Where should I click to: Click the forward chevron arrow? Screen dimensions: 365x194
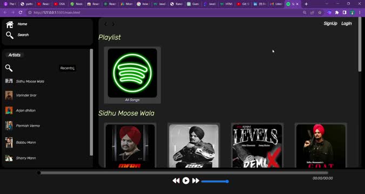(113, 24)
